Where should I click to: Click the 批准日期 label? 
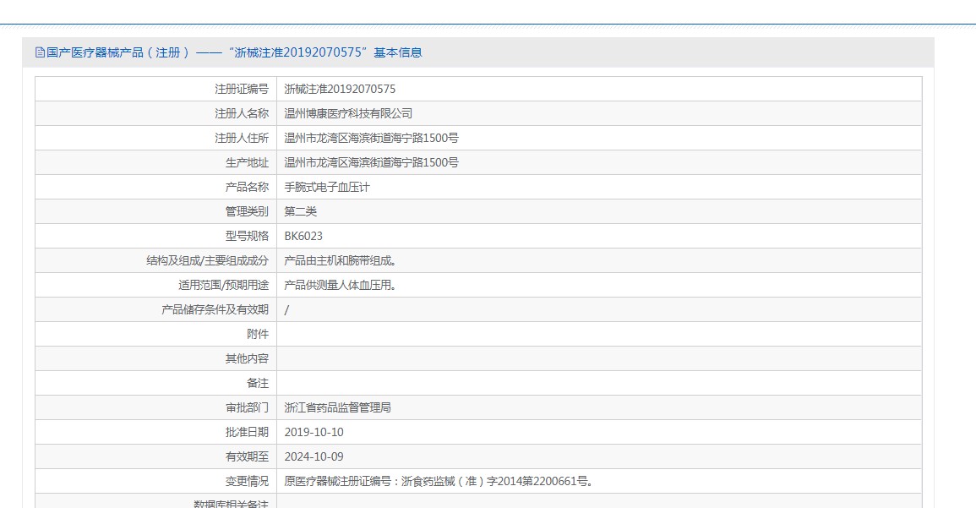click(247, 432)
